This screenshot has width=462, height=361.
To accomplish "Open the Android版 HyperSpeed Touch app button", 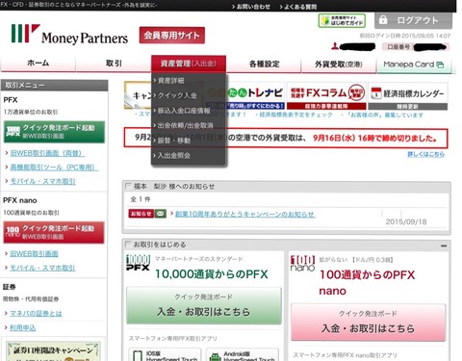I will click(x=243, y=354).
